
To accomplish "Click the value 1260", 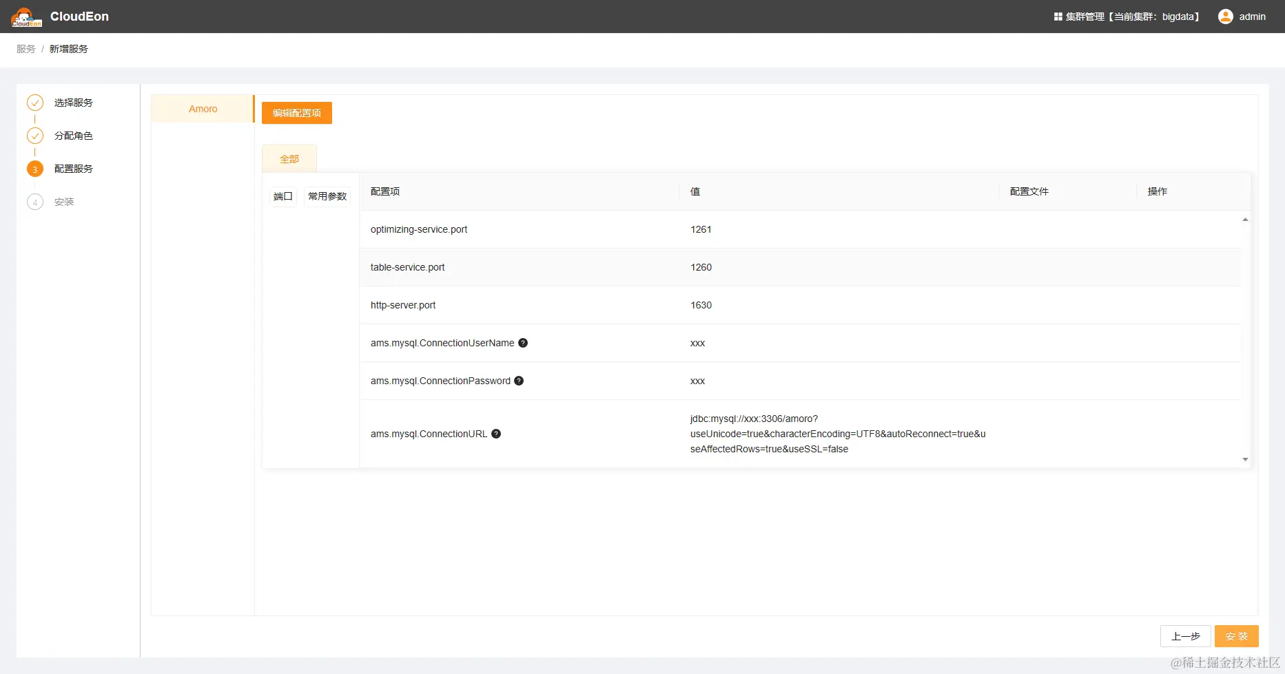I will (x=701, y=267).
